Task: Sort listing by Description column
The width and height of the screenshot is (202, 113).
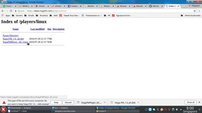Action: tap(58, 29)
